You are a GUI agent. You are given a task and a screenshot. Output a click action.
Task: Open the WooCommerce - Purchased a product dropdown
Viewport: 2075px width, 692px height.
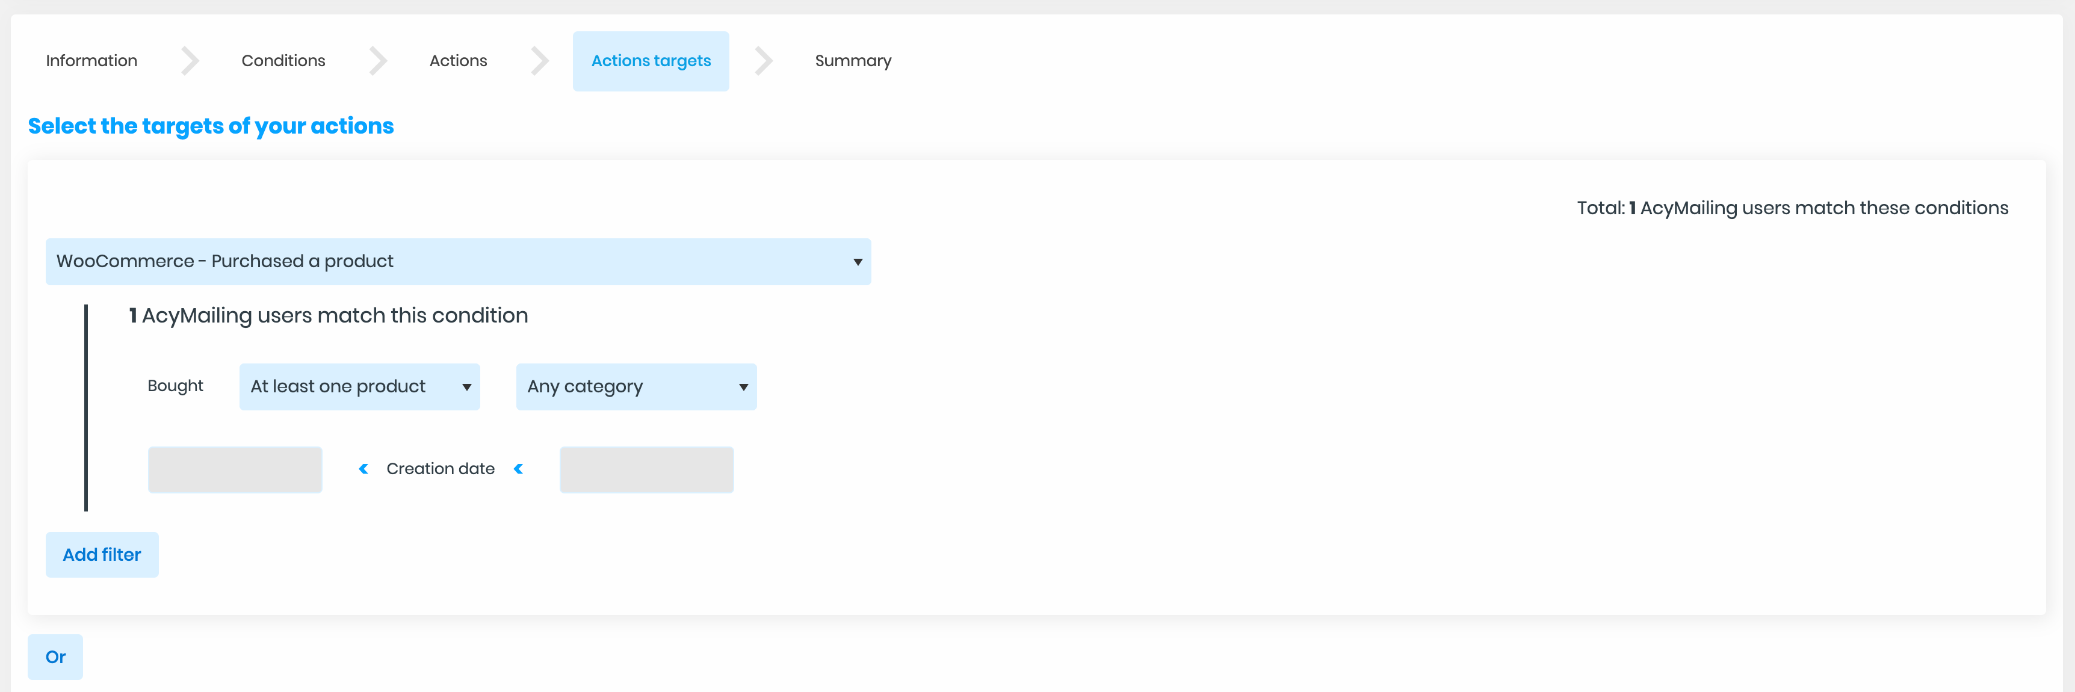pyautogui.click(x=459, y=262)
